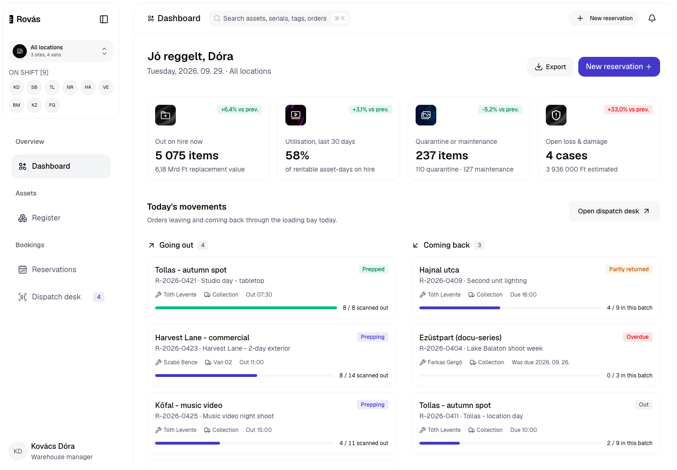This screenshot has width=677, height=470.
Task: Click the Harvest Lane scanned out progress bar
Action: click(244, 376)
